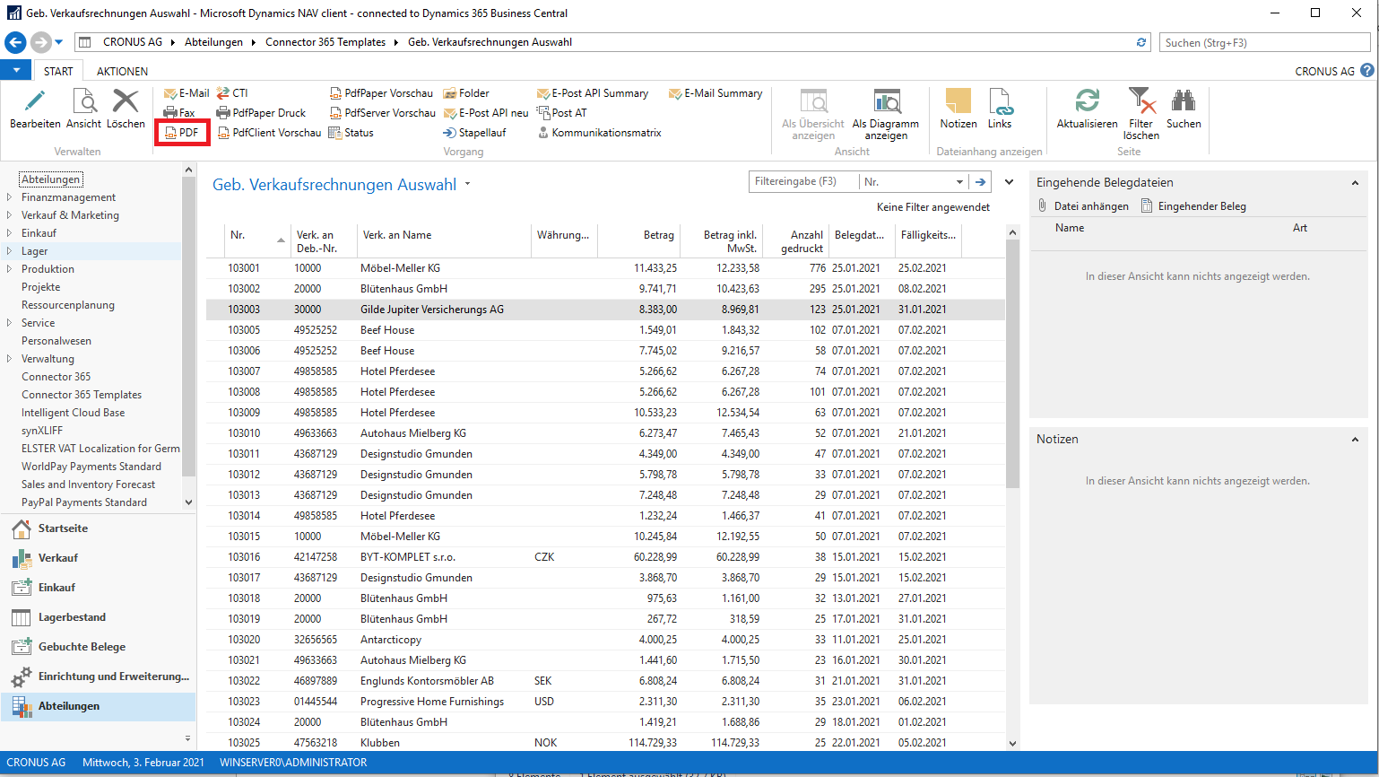Viewport: 1379px width, 777px height.
Task: Open the Links action
Action: click(x=1000, y=109)
